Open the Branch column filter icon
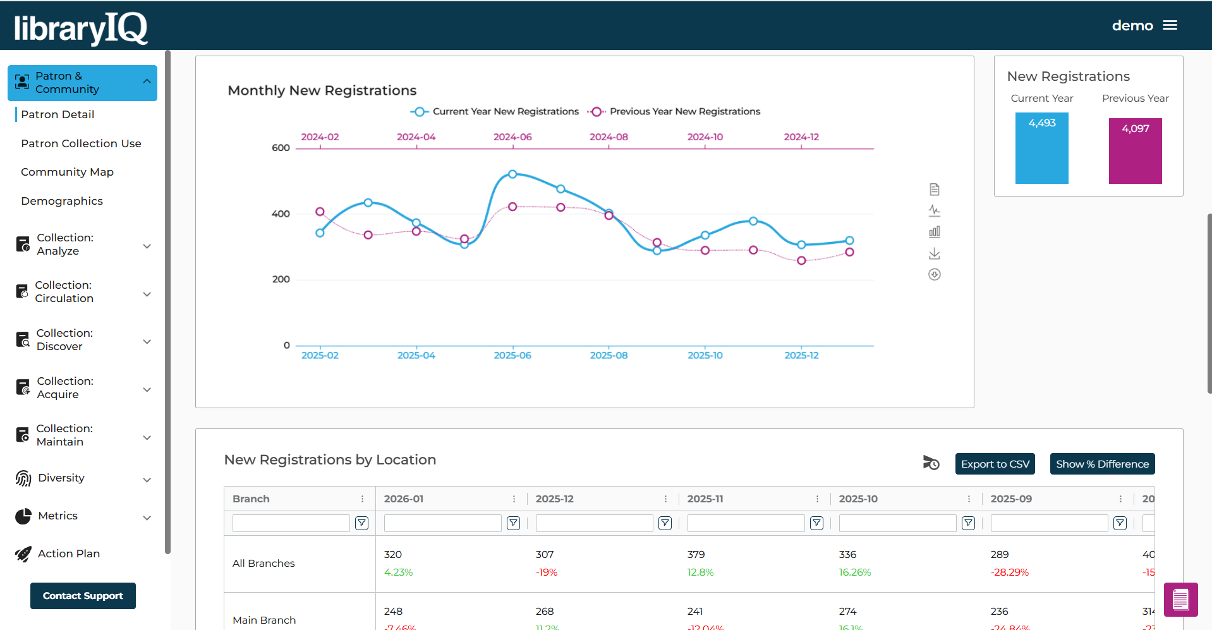The image size is (1212, 630). (x=362, y=523)
